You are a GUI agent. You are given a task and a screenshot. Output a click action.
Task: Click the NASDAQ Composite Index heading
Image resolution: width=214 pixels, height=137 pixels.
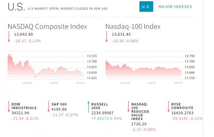tap(47, 26)
